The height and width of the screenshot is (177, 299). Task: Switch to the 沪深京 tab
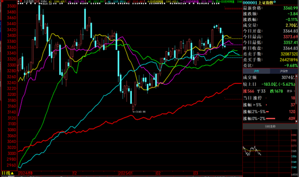coord(283,71)
